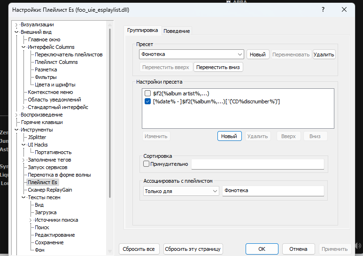Click the Переместить вниз button
363x256 pixels.
tap(218, 67)
